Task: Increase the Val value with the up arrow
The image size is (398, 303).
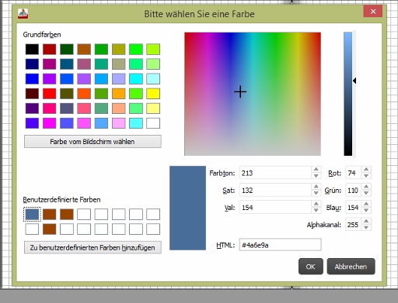Action: point(316,204)
